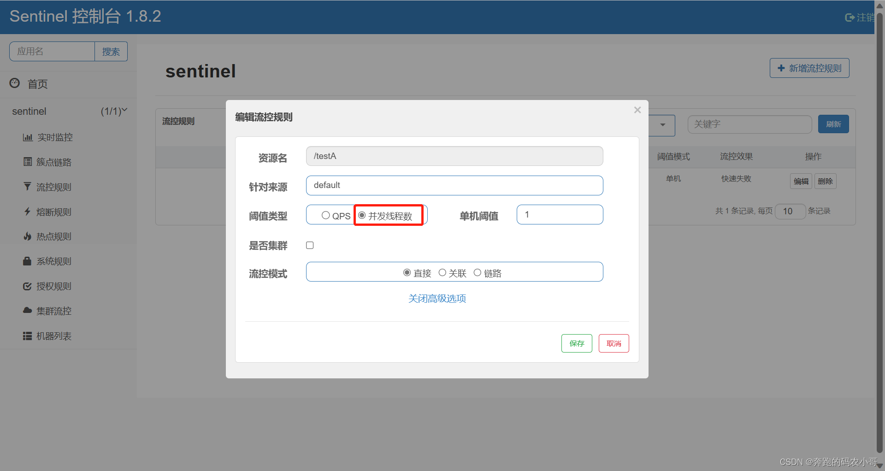The image size is (885, 471).
Task: Click the Sentinel 控制台 1.8.2 title
Action: [x=85, y=17]
